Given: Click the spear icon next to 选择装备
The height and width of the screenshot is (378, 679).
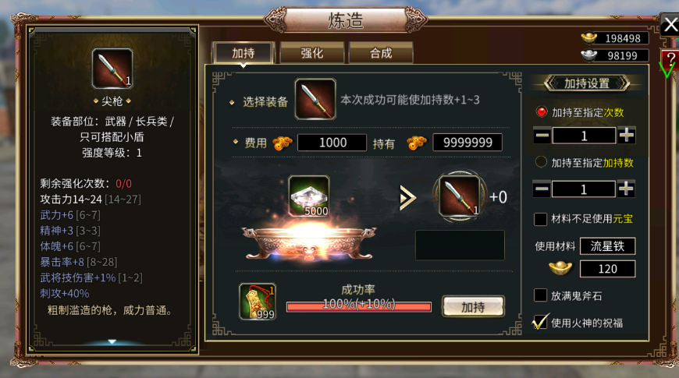Looking at the screenshot, I should [x=315, y=99].
